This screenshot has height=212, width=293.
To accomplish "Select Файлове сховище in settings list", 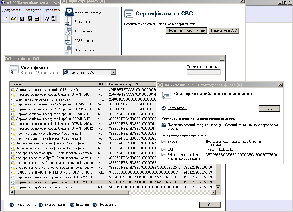I will [x=88, y=12].
